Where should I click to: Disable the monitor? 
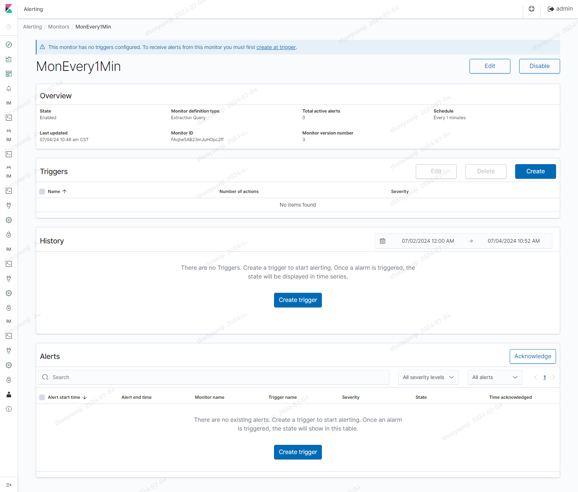(x=540, y=66)
